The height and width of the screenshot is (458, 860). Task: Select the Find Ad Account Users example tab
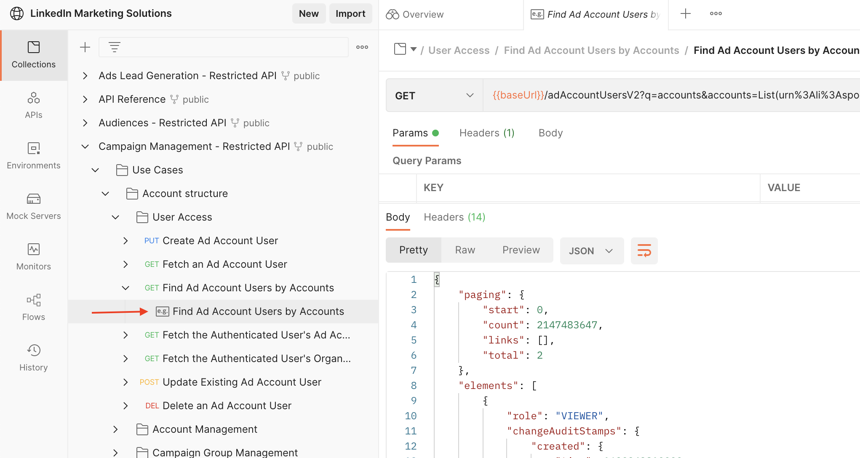(x=596, y=14)
